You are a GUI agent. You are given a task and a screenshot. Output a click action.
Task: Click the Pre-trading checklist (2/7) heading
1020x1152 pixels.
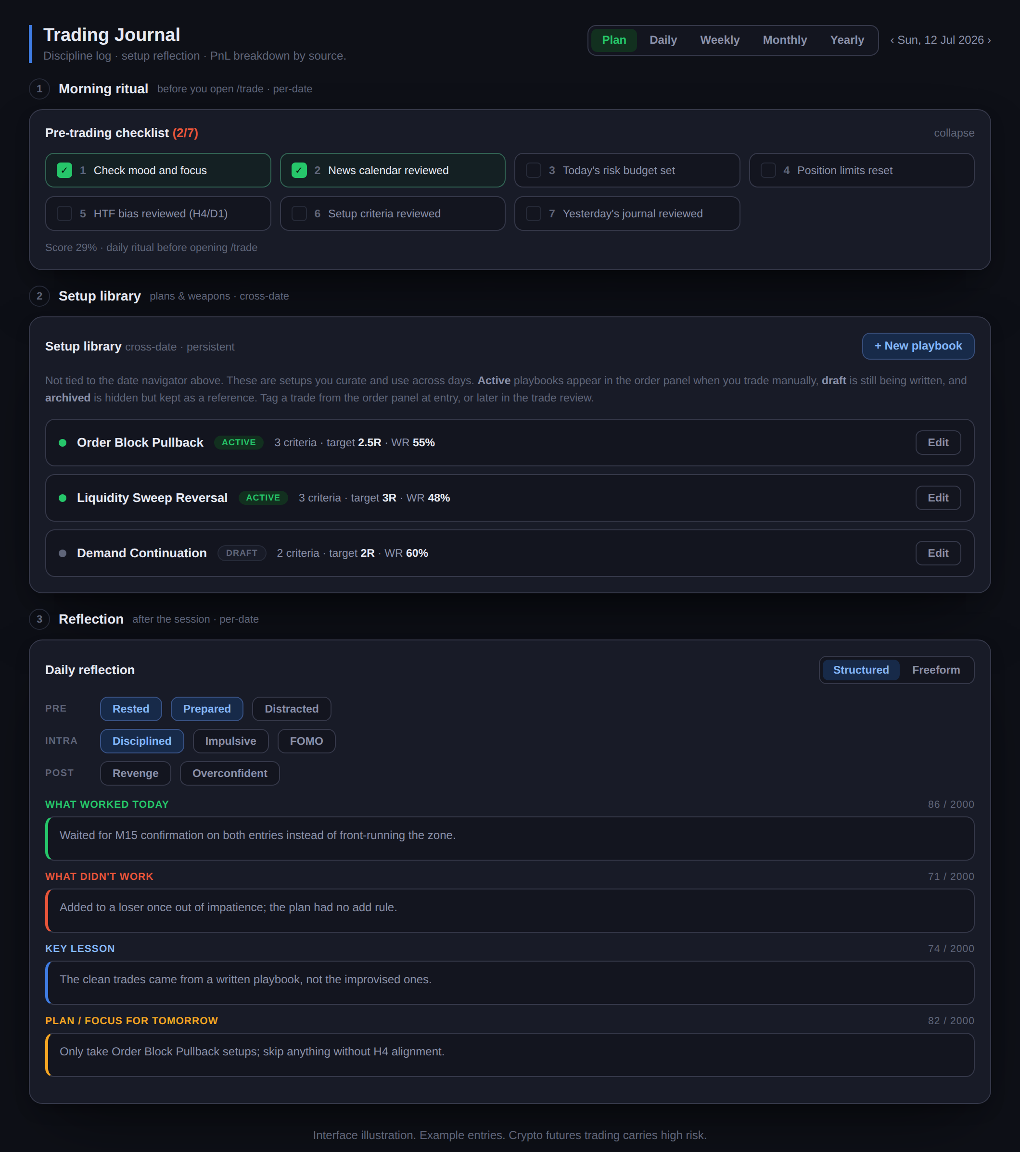pyautogui.click(x=122, y=133)
